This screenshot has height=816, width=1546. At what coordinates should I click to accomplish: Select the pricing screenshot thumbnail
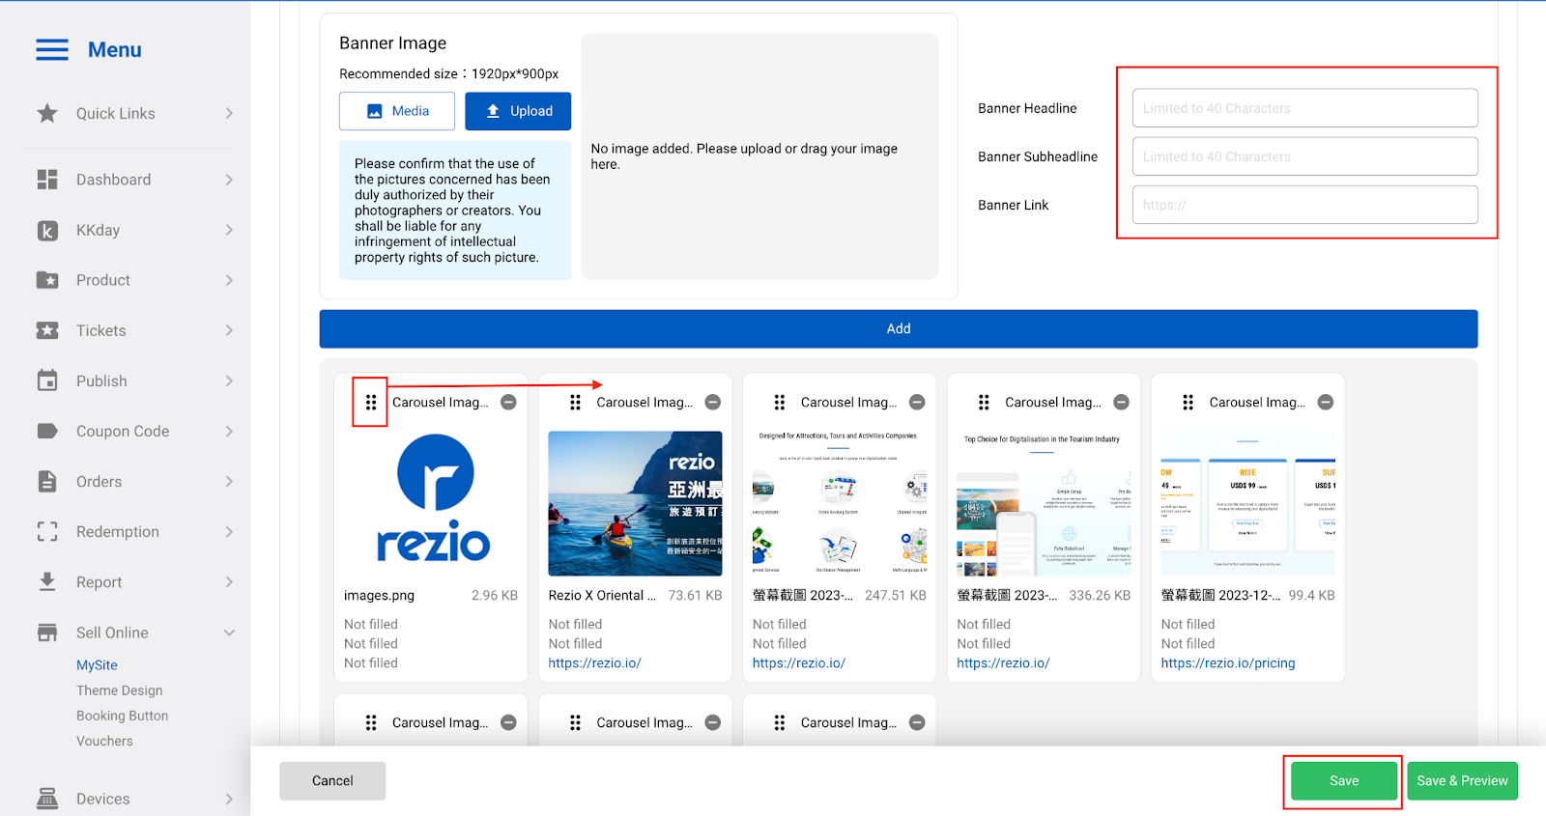point(1248,503)
